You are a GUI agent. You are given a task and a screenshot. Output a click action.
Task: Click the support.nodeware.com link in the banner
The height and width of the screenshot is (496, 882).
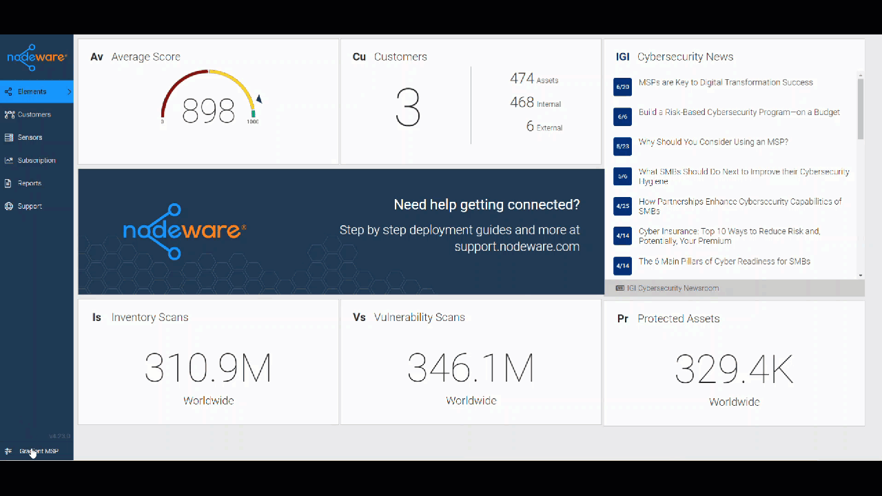517,247
